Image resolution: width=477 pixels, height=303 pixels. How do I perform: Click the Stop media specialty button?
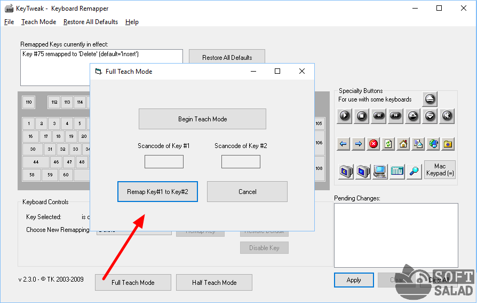(362, 115)
